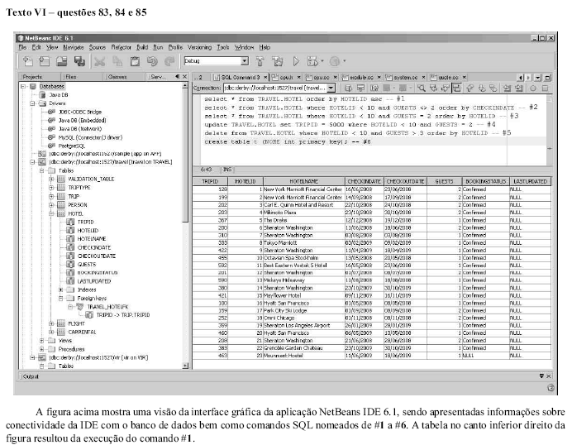Collapse the Databases tree node

23,87
